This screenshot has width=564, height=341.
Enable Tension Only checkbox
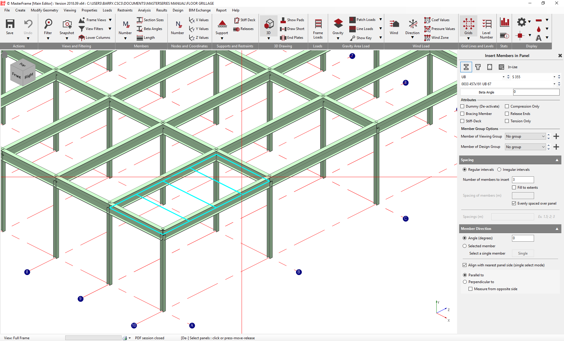coord(507,121)
